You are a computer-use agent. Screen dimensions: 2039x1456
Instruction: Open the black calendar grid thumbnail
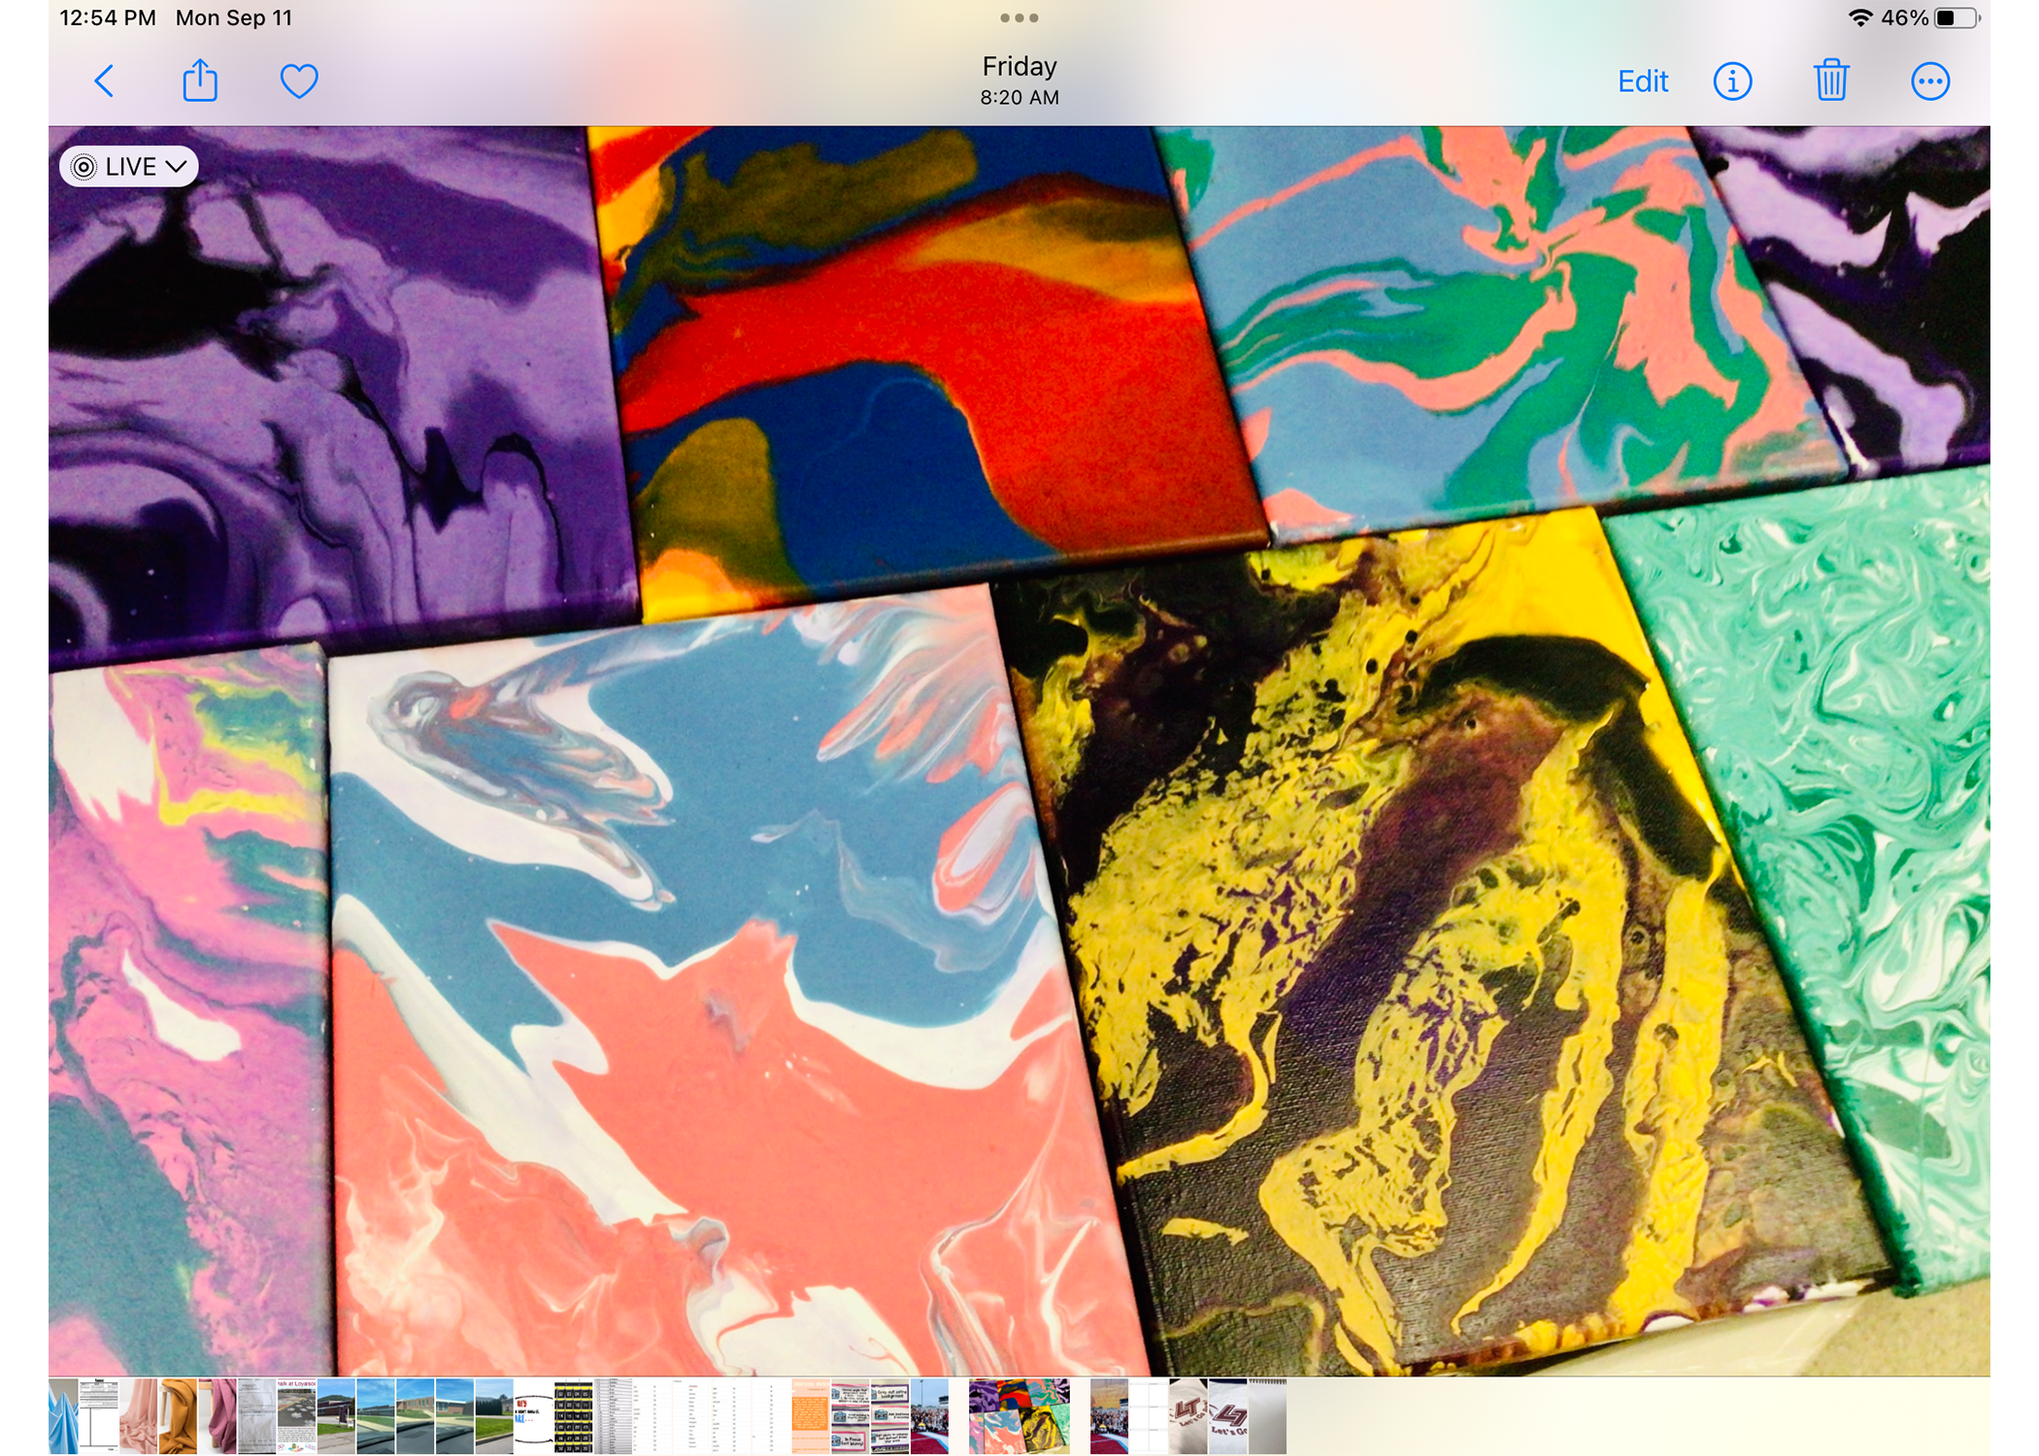573,1415
